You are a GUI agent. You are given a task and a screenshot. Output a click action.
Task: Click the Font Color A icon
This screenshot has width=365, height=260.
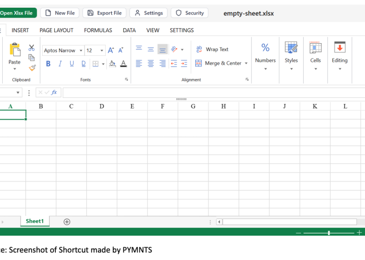coord(123,64)
